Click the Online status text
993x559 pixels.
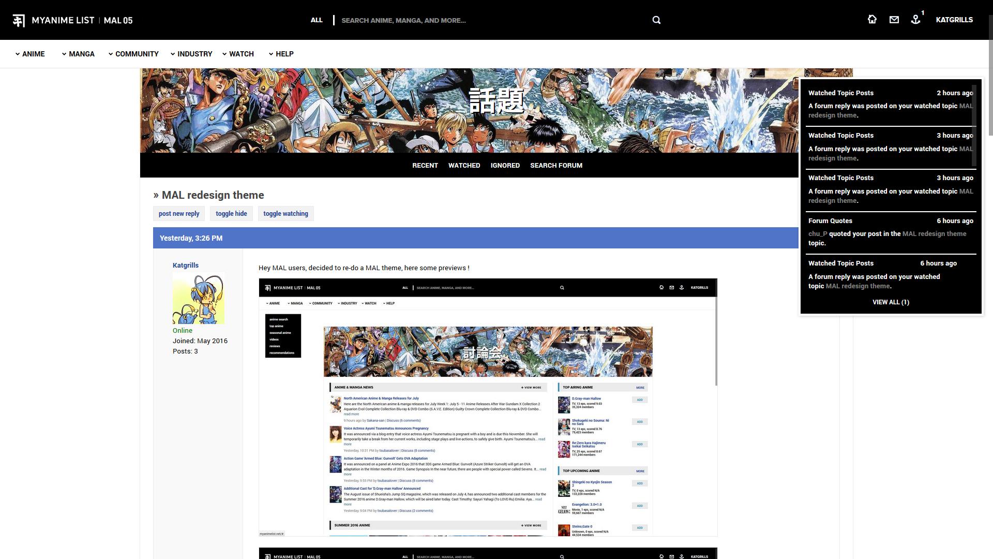click(183, 331)
